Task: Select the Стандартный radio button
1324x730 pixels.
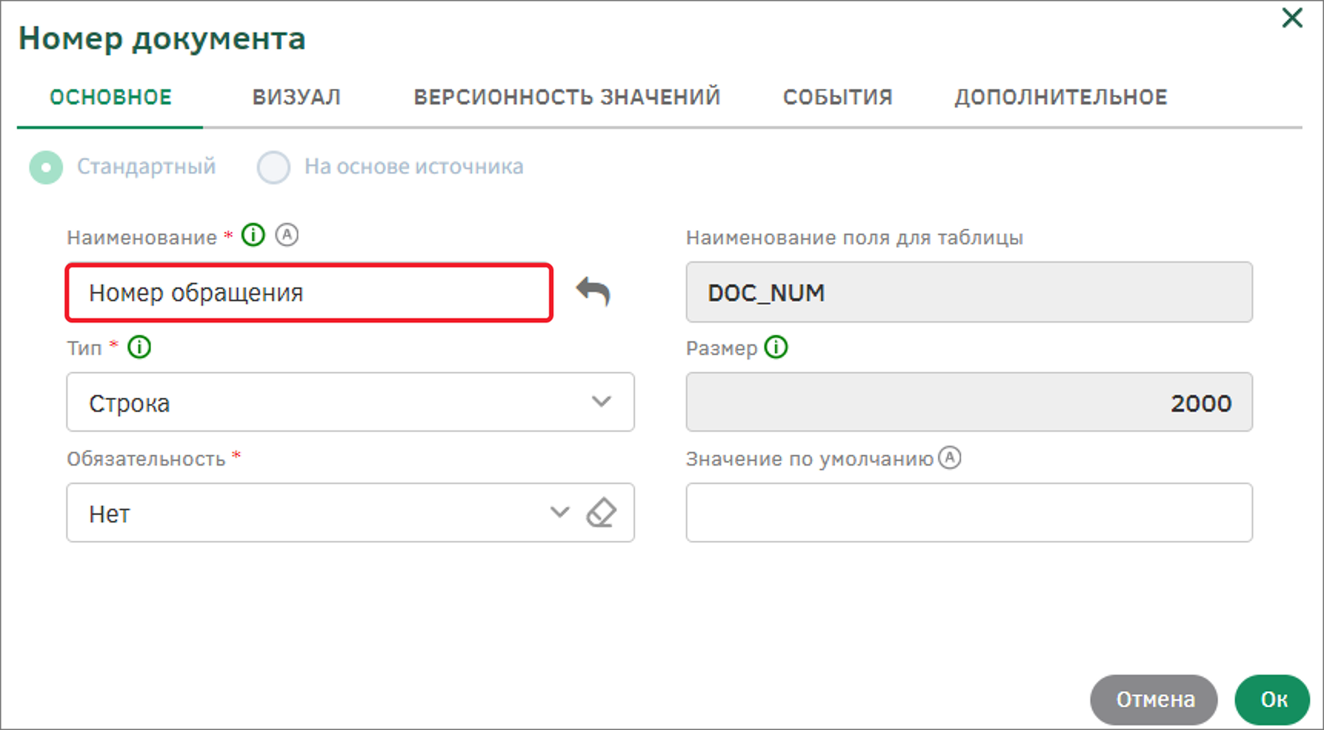Action: 46,167
